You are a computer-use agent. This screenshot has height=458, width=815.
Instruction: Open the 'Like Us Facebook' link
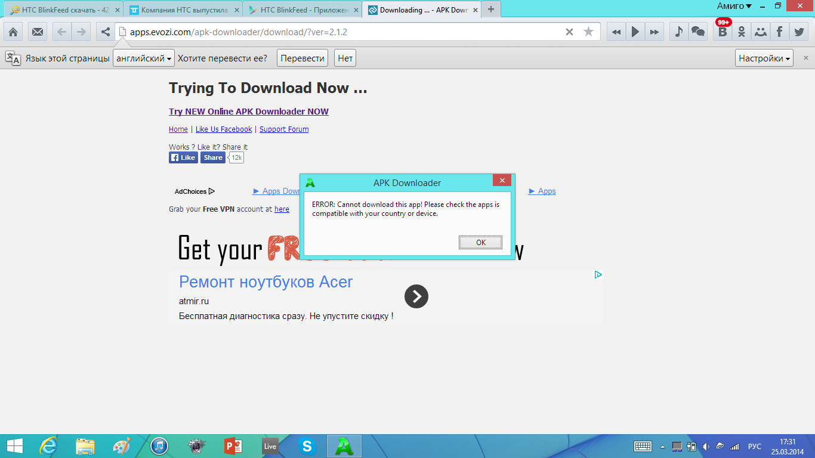point(224,129)
